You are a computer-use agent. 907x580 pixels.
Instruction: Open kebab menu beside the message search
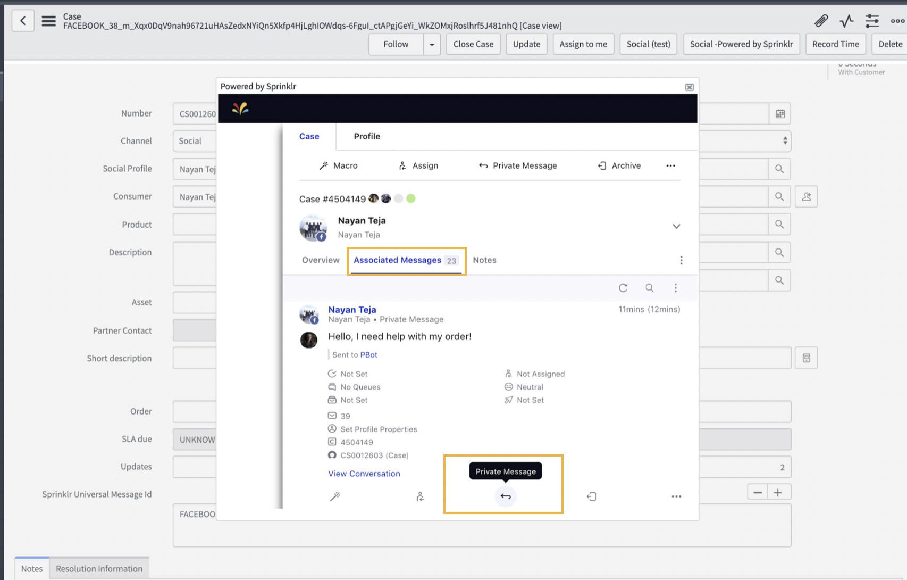676,288
